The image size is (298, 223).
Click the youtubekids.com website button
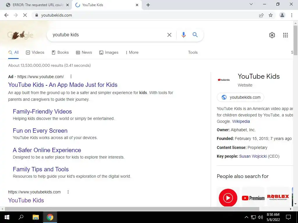pos(240,97)
